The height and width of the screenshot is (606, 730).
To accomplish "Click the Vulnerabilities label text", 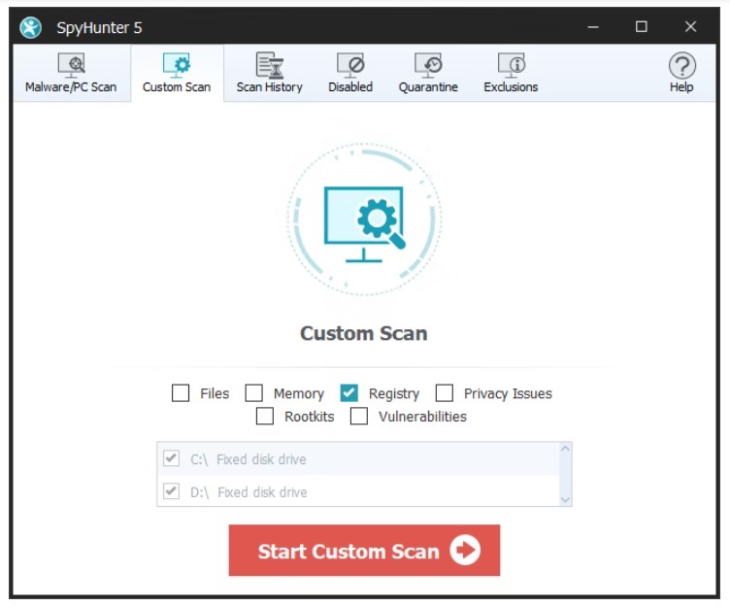I will (x=422, y=417).
